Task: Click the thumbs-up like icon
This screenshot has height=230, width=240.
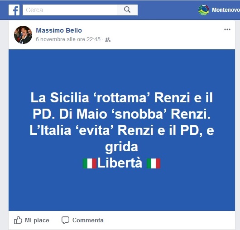Action: (18, 220)
